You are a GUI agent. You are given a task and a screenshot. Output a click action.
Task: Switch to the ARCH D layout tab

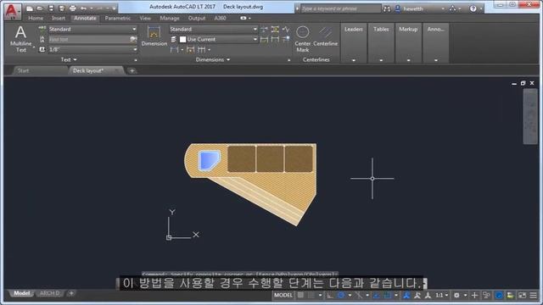point(49,293)
